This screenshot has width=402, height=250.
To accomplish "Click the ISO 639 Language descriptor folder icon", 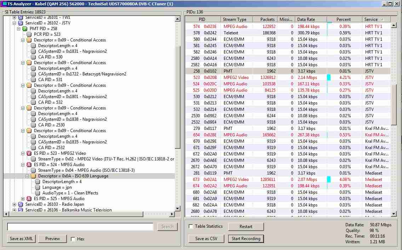I will [33, 176].
